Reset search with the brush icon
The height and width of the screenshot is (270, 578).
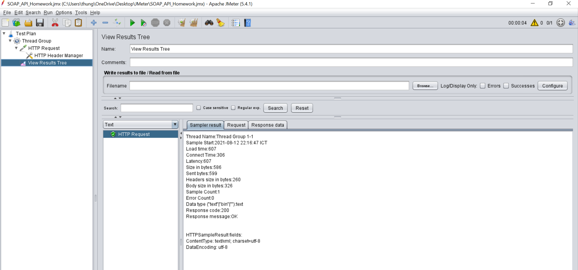[x=221, y=23]
